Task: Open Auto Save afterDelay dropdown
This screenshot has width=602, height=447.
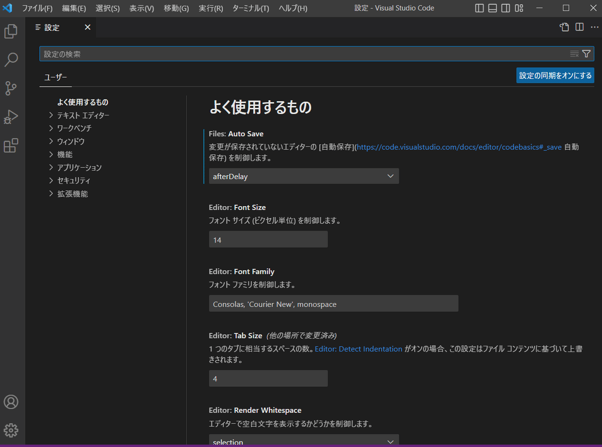Action: click(304, 176)
